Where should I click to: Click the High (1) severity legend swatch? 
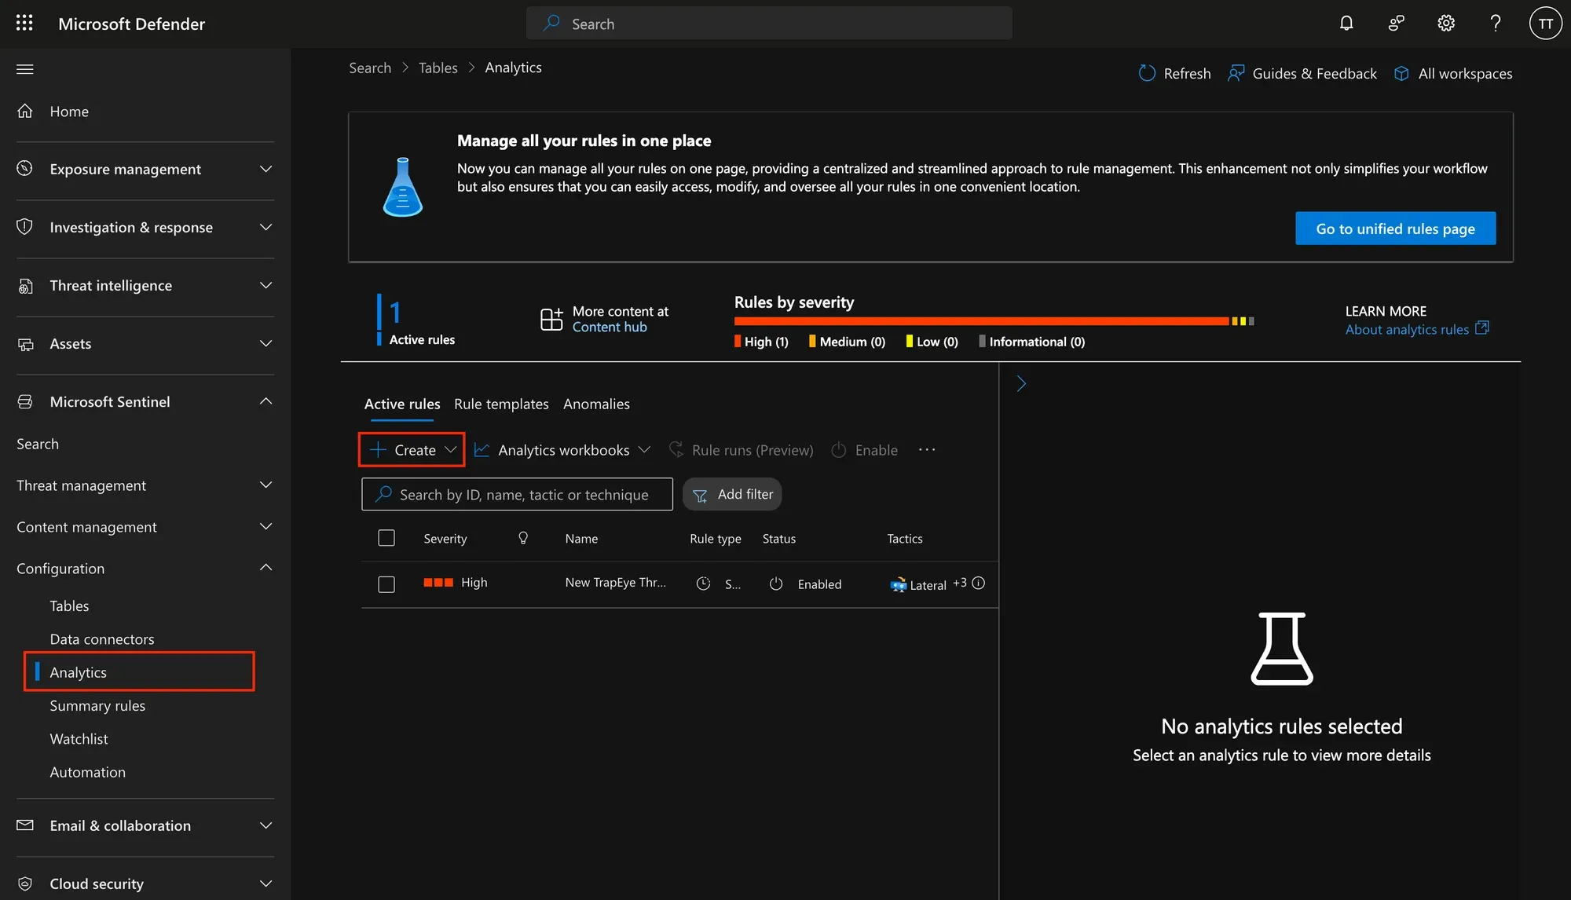(x=738, y=341)
